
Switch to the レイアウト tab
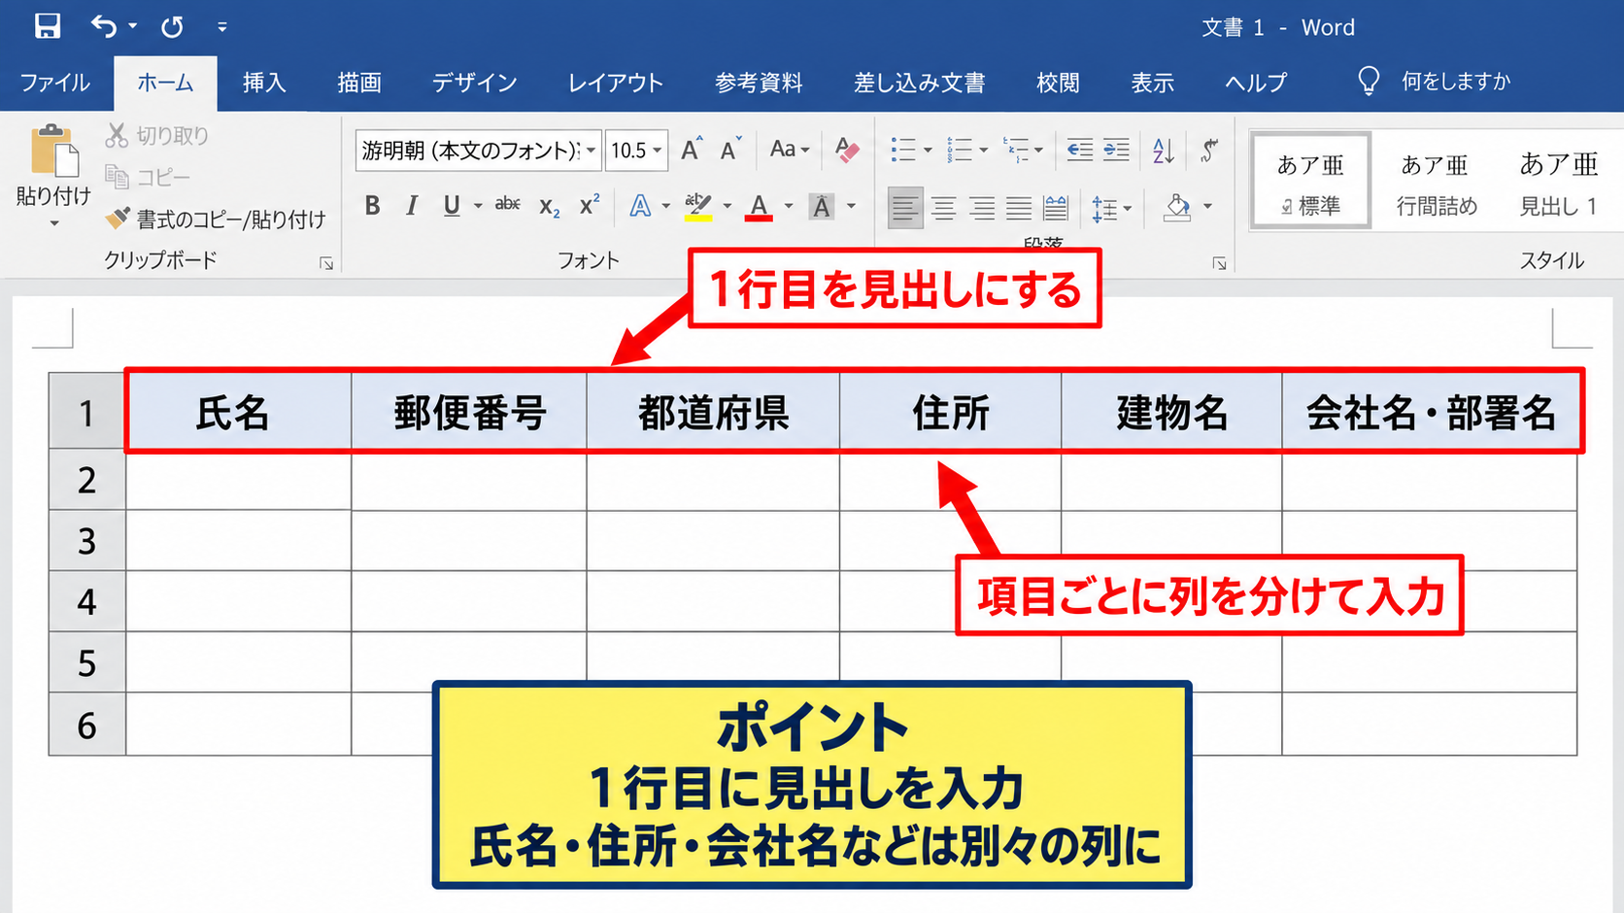pyautogui.click(x=615, y=83)
